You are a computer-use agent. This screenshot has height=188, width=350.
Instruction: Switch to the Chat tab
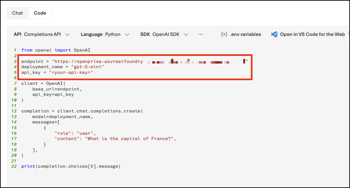pos(17,13)
